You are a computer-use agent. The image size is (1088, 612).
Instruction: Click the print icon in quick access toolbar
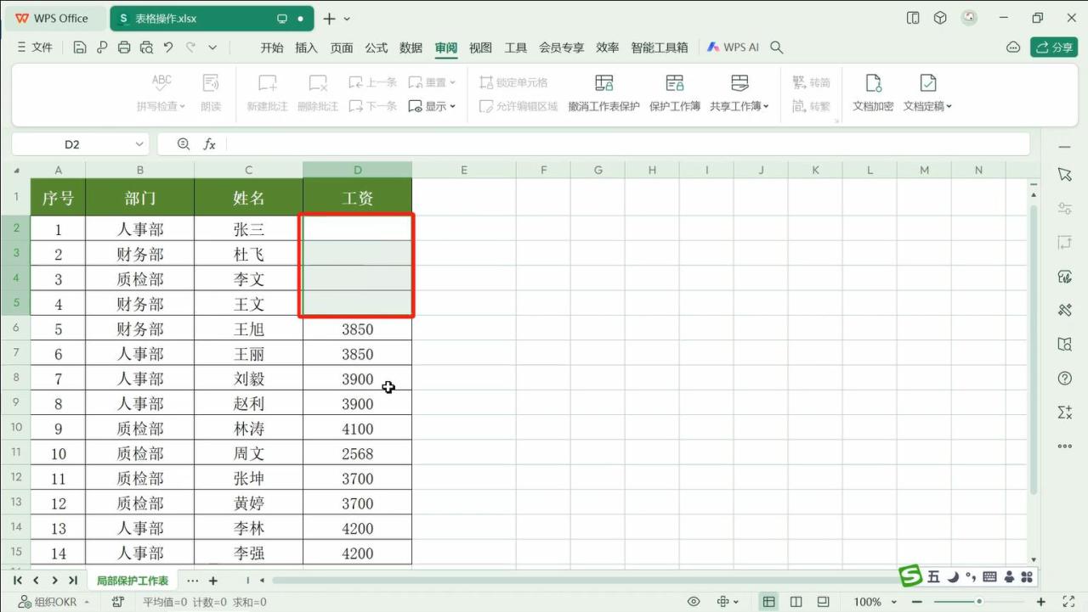[124, 48]
